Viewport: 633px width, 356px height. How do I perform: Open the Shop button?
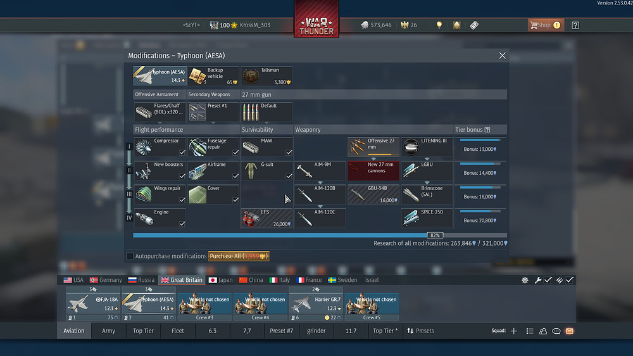545,25
